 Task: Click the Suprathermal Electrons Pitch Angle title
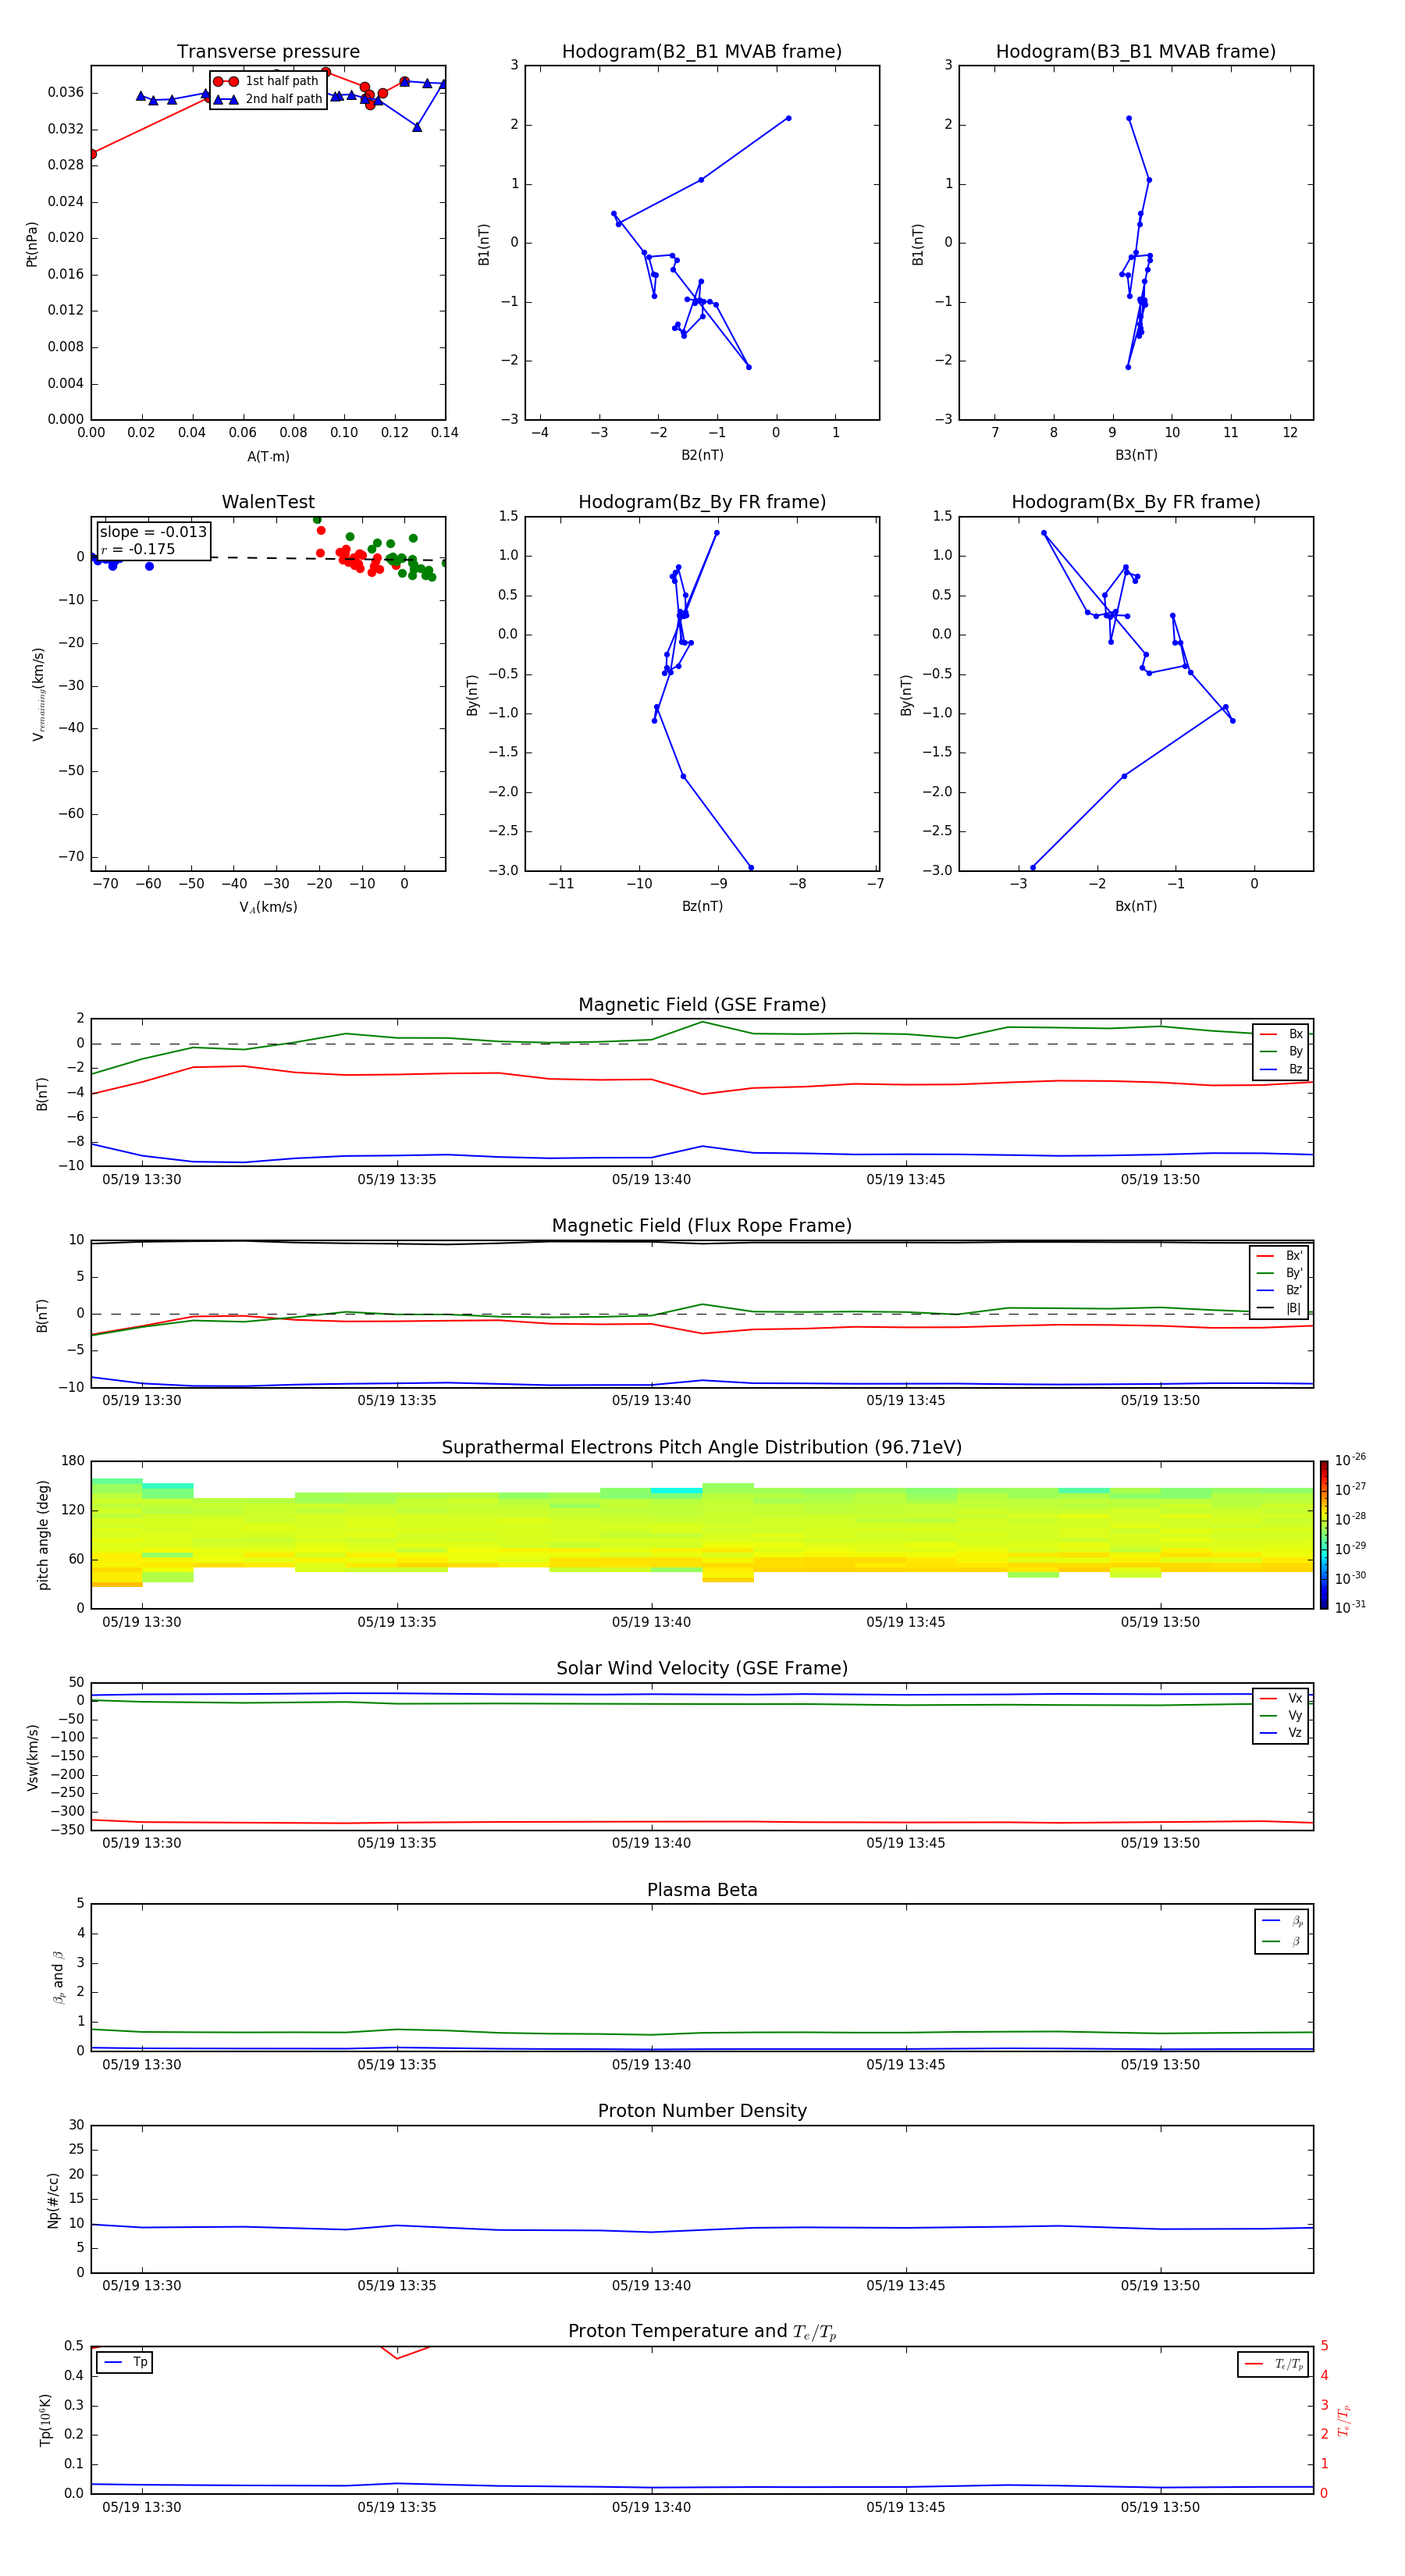click(x=702, y=1448)
